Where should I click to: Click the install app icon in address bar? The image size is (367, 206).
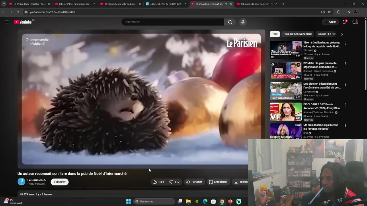point(323,12)
